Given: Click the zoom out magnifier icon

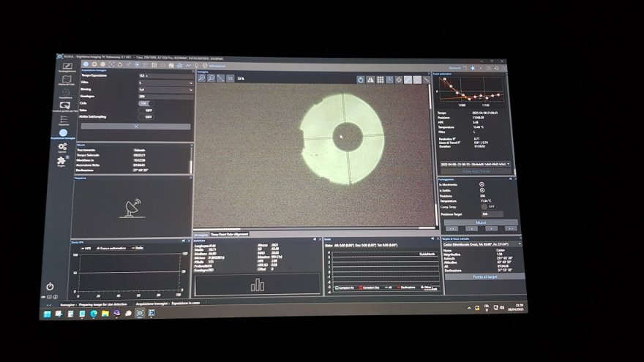Looking at the screenshot, I should coord(210,78).
